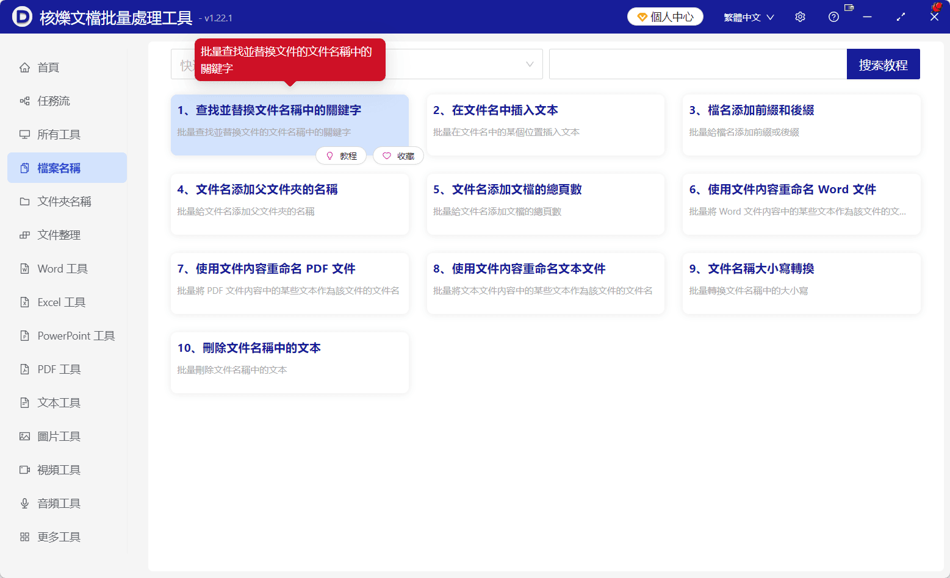Viewport: 950px width, 578px height.
Task: Open tool 7 使用文件內容重命名 PDF 文件
Action: pyautogui.click(x=290, y=284)
